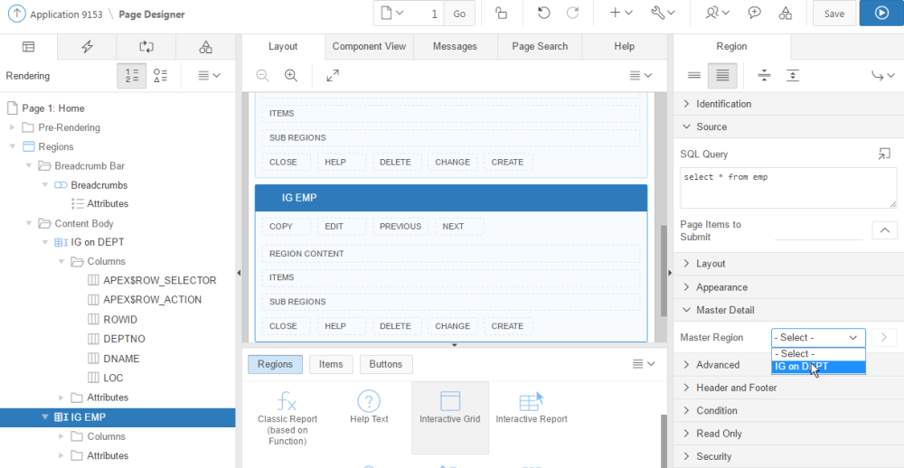
Task: Select the Layout tab
Action: (283, 47)
